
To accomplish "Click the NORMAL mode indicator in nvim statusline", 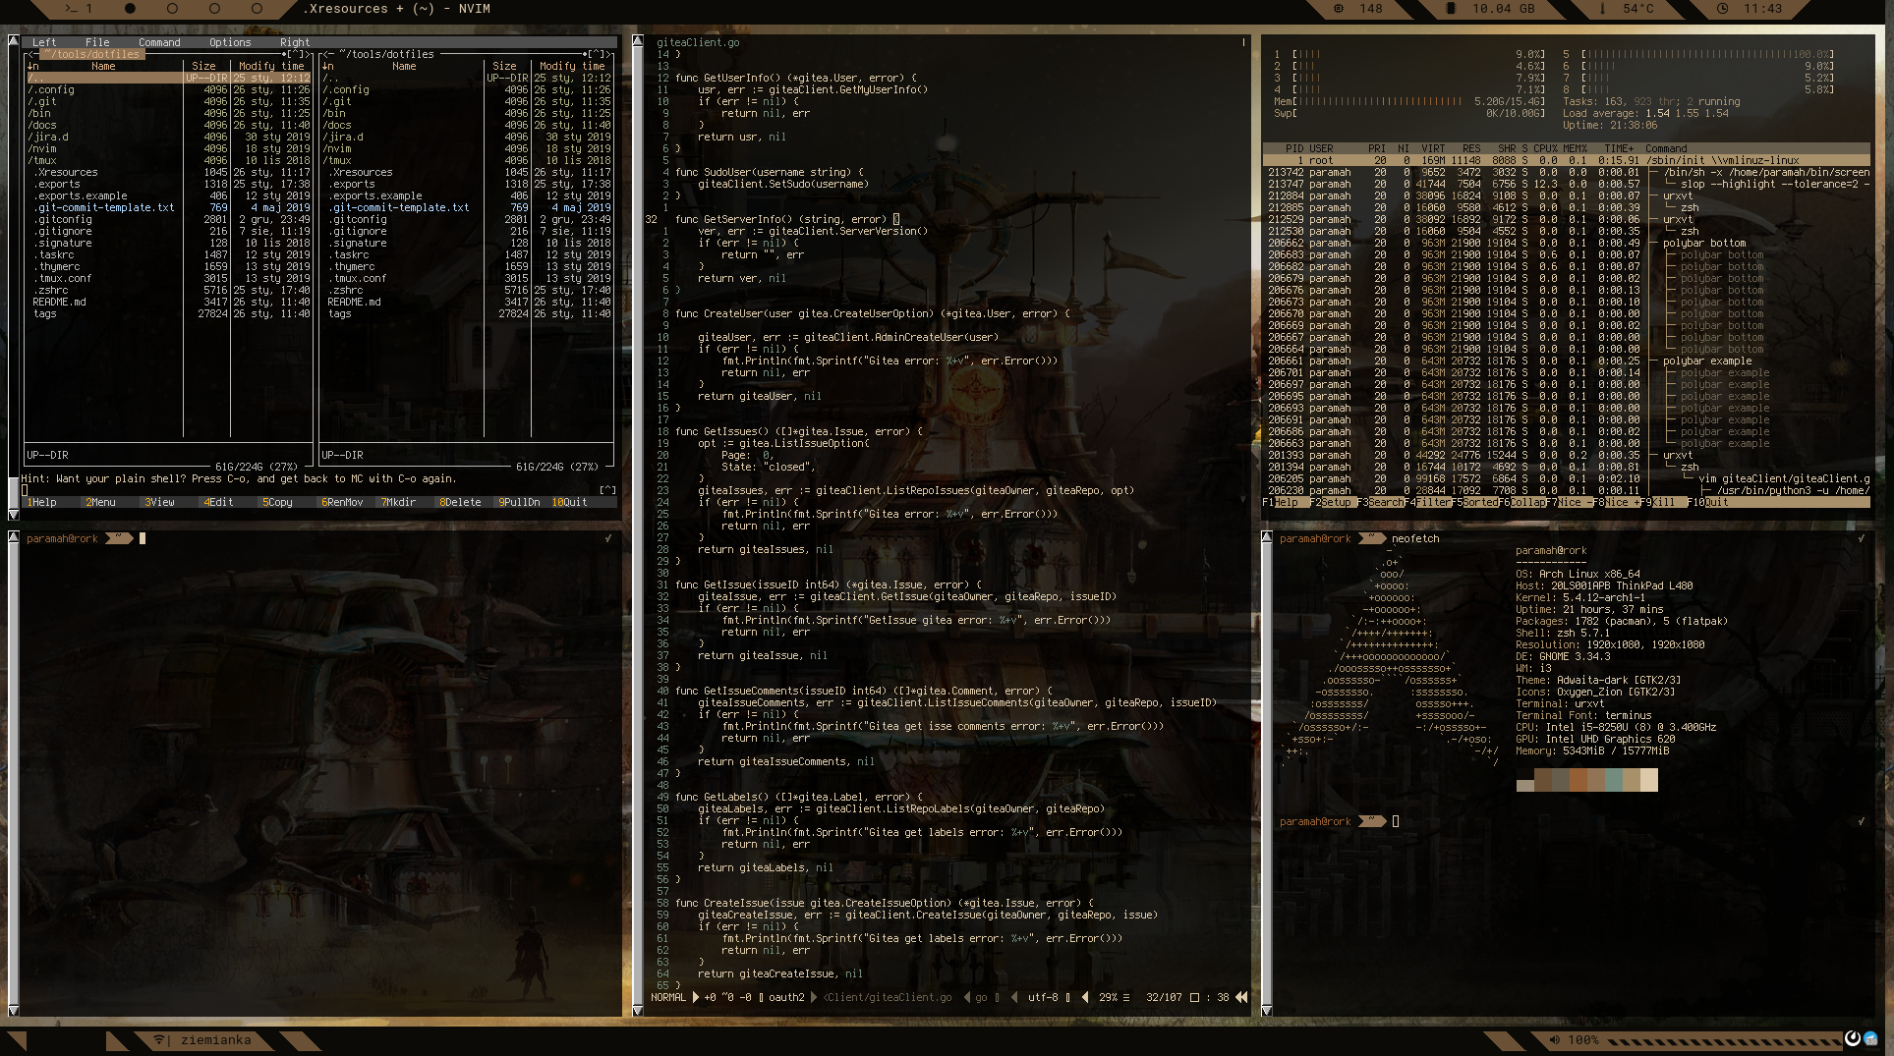I will pos(668,998).
